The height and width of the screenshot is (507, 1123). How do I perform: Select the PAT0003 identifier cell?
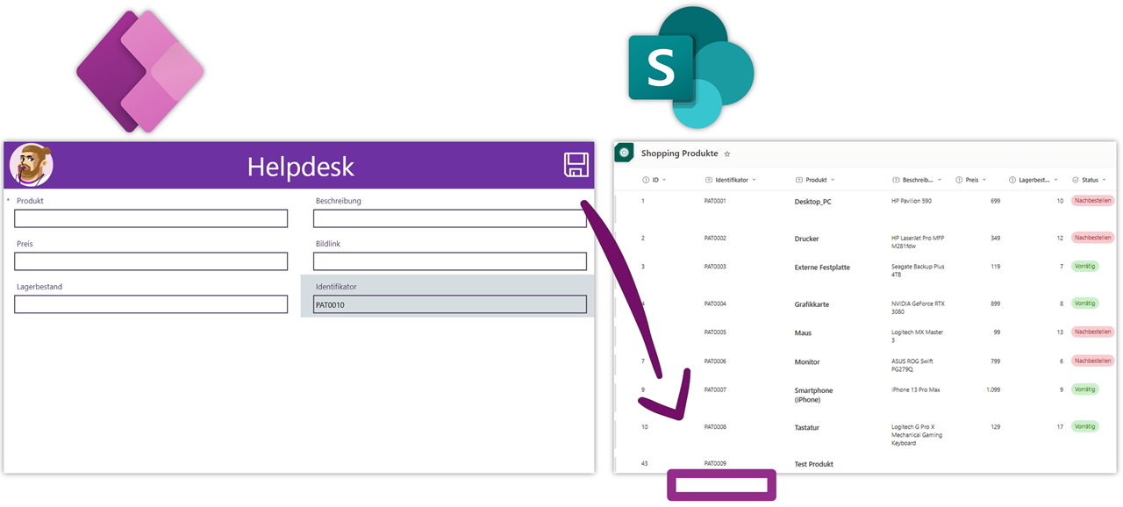(715, 267)
